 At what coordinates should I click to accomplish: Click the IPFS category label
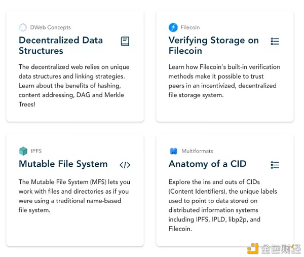[x=36, y=151]
